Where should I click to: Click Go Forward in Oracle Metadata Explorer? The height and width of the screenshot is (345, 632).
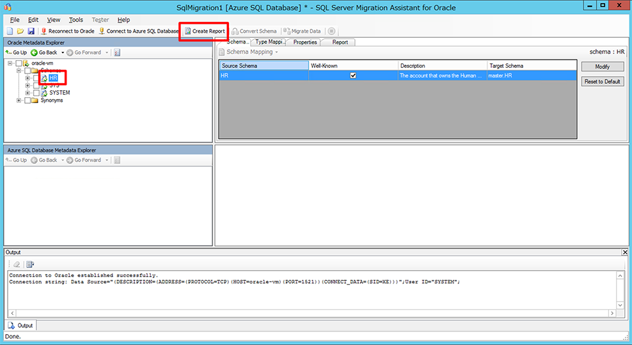tap(84, 52)
